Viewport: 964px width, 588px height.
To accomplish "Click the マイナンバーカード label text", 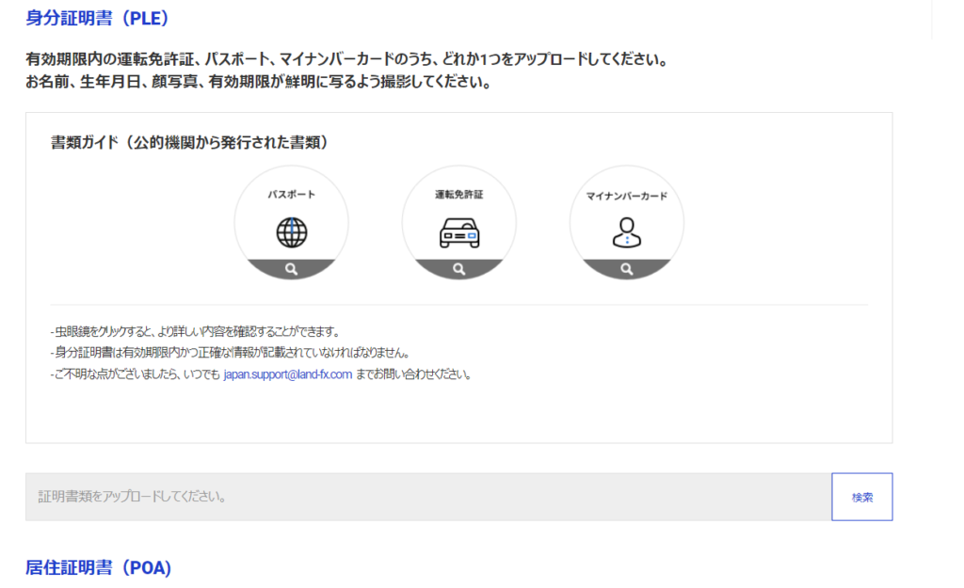I will point(626,196).
